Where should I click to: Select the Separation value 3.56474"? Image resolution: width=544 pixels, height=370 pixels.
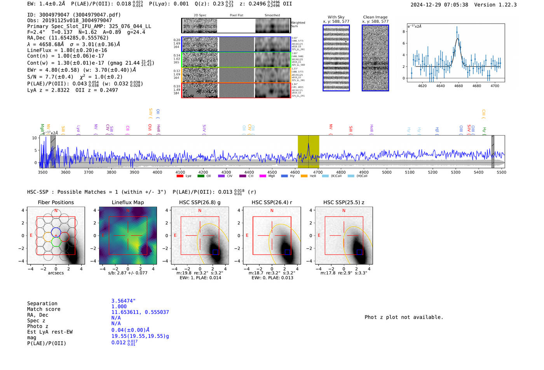coord(124,301)
